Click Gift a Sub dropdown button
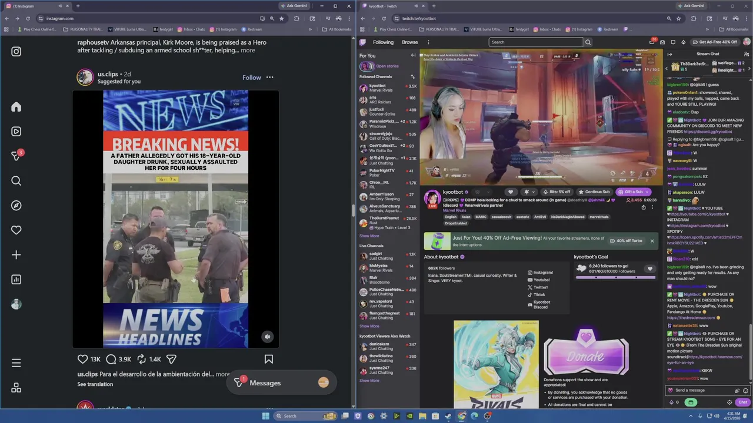The width and height of the screenshot is (753, 423). (x=634, y=192)
